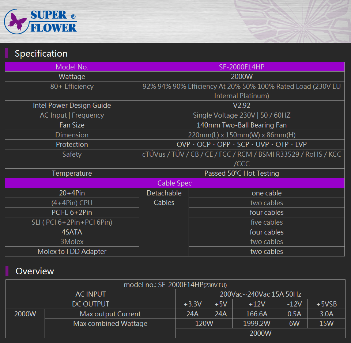Click the 'Cable Spec' purple header
Image resolution: width=351 pixels, height=343 pixels.
pyautogui.click(x=175, y=183)
